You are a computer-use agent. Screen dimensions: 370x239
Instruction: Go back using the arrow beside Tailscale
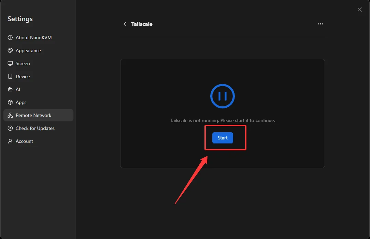click(x=125, y=24)
